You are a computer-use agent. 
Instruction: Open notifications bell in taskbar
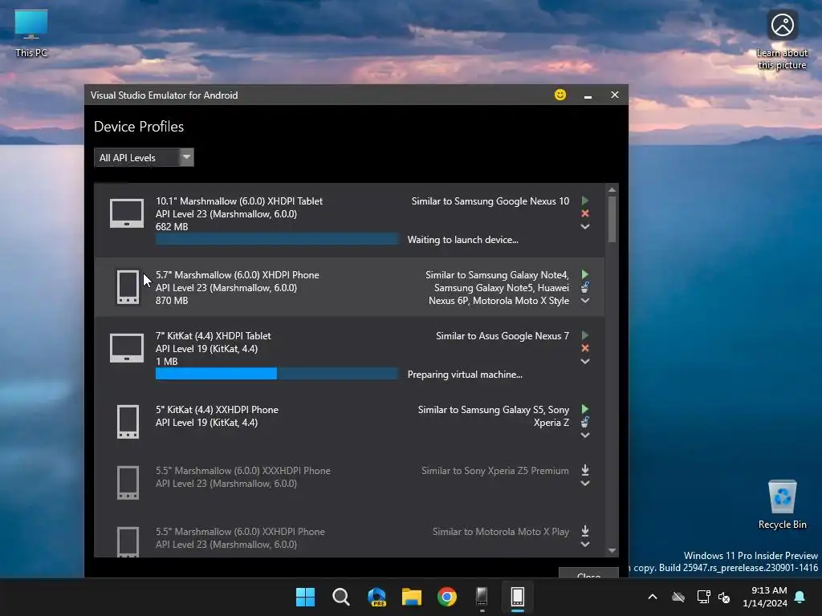click(800, 597)
